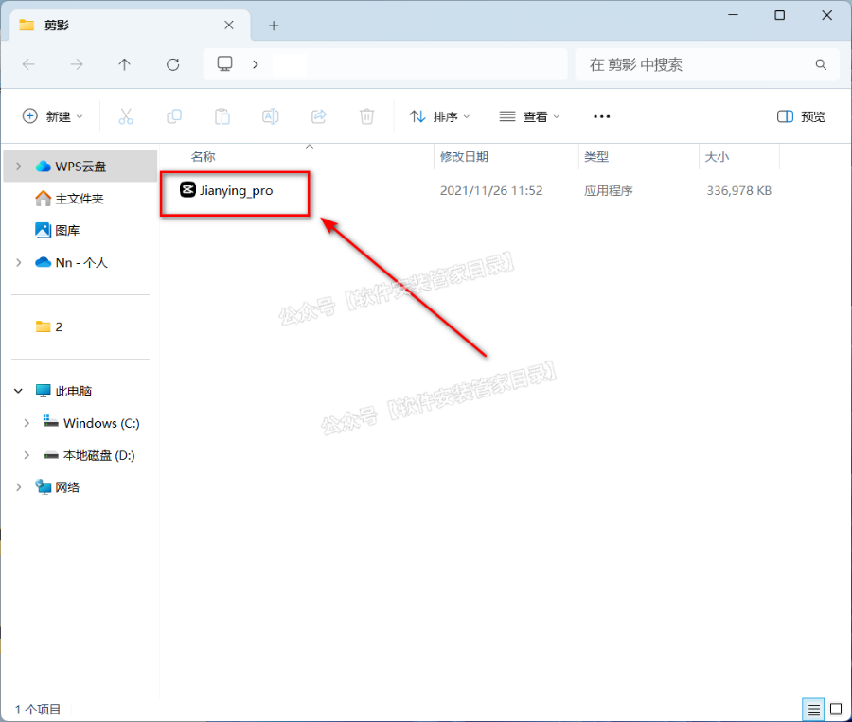852x722 pixels.
Task: Expand the 网络 tree node
Action: (x=19, y=486)
